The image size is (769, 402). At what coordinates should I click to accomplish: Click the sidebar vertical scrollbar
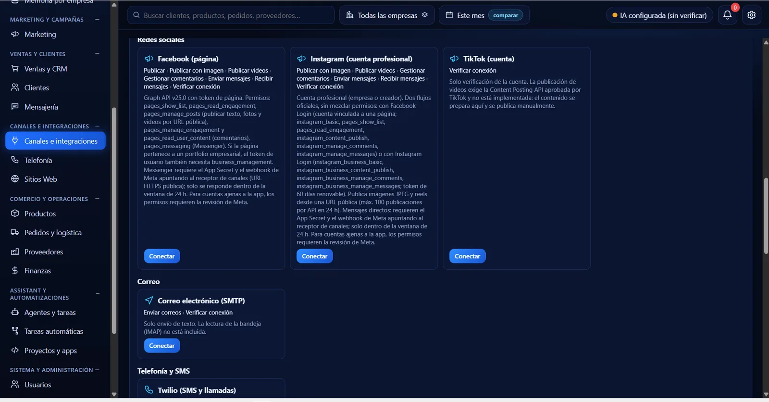coord(114,220)
